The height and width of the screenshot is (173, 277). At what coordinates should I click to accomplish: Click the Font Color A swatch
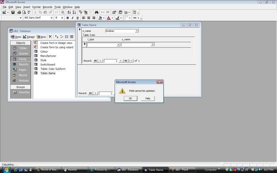[x=109, y=18]
